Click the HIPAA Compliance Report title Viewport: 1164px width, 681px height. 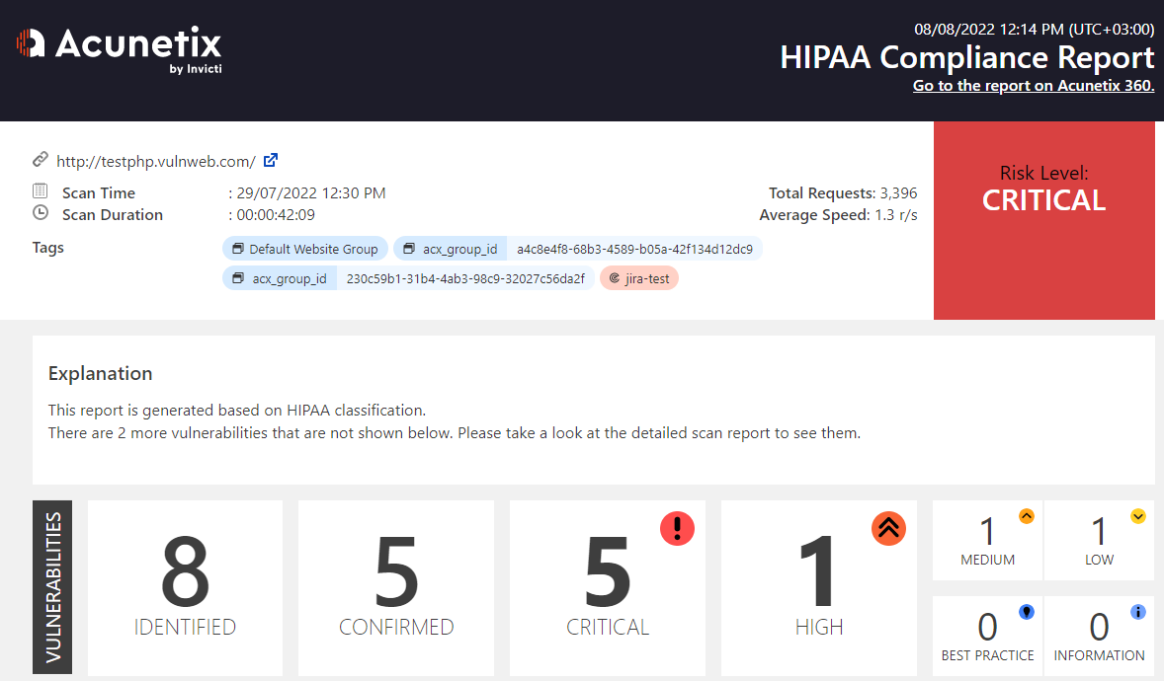click(967, 57)
